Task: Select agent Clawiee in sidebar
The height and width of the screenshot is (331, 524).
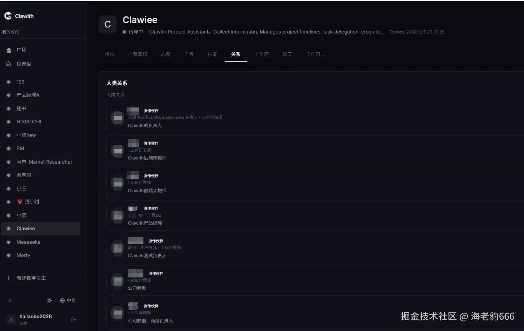Action: [x=40, y=229]
